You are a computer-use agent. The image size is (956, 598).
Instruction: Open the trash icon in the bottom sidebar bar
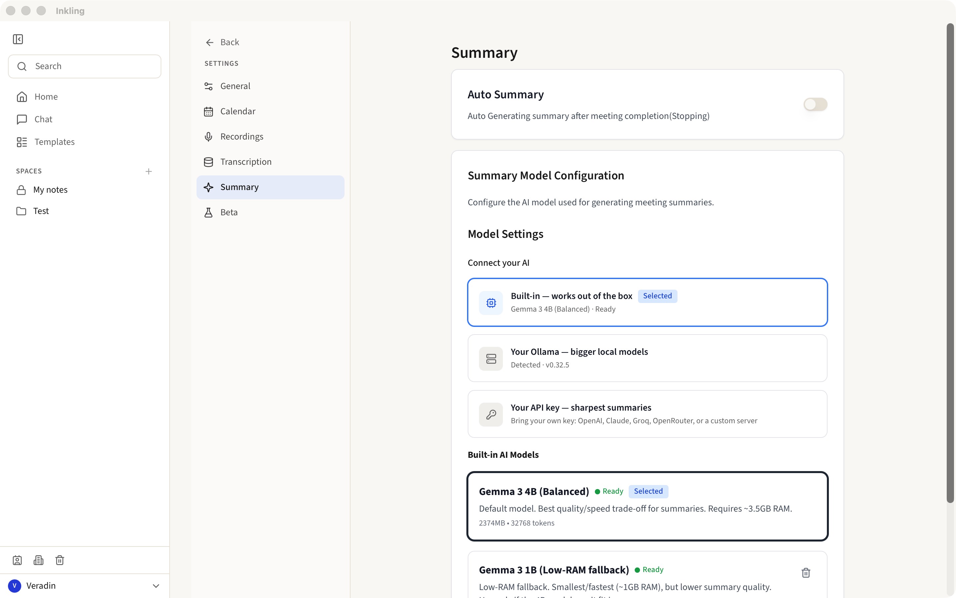click(60, 560)
